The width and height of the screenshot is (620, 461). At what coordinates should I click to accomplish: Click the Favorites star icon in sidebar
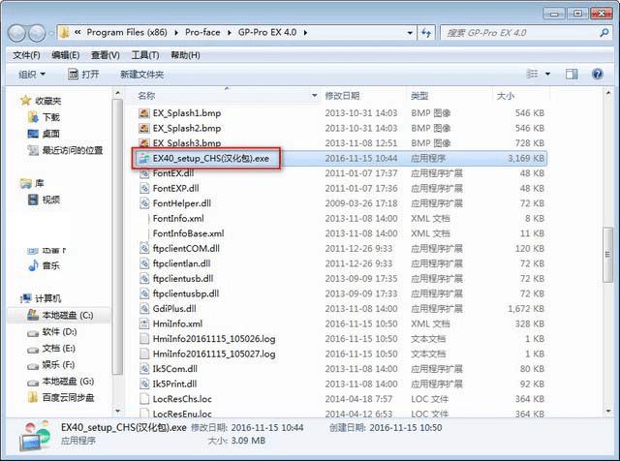pyautogui.click(x=26, y=101)
